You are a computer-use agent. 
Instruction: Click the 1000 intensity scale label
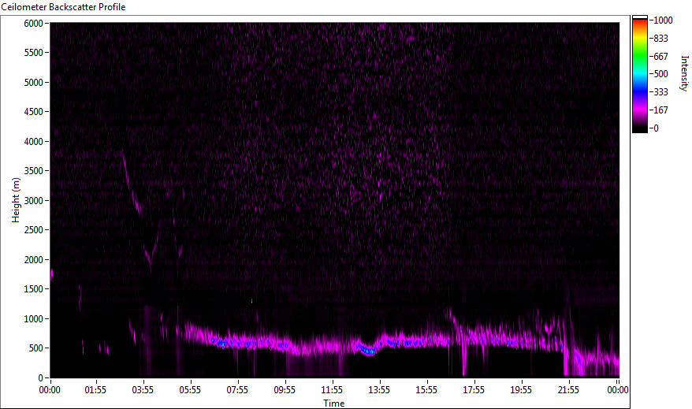664,20
